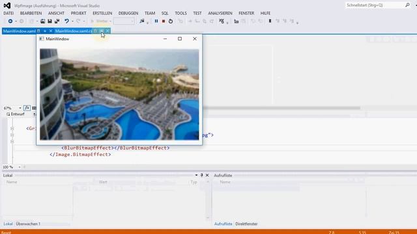Click the hierarchy icon right of scissors icon
417x234 pixels.
(x=236, y=21)
